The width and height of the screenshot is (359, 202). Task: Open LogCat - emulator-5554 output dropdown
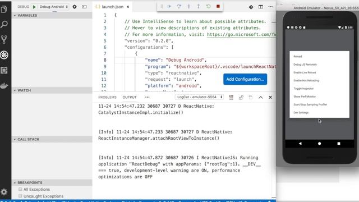click(199, 97)
